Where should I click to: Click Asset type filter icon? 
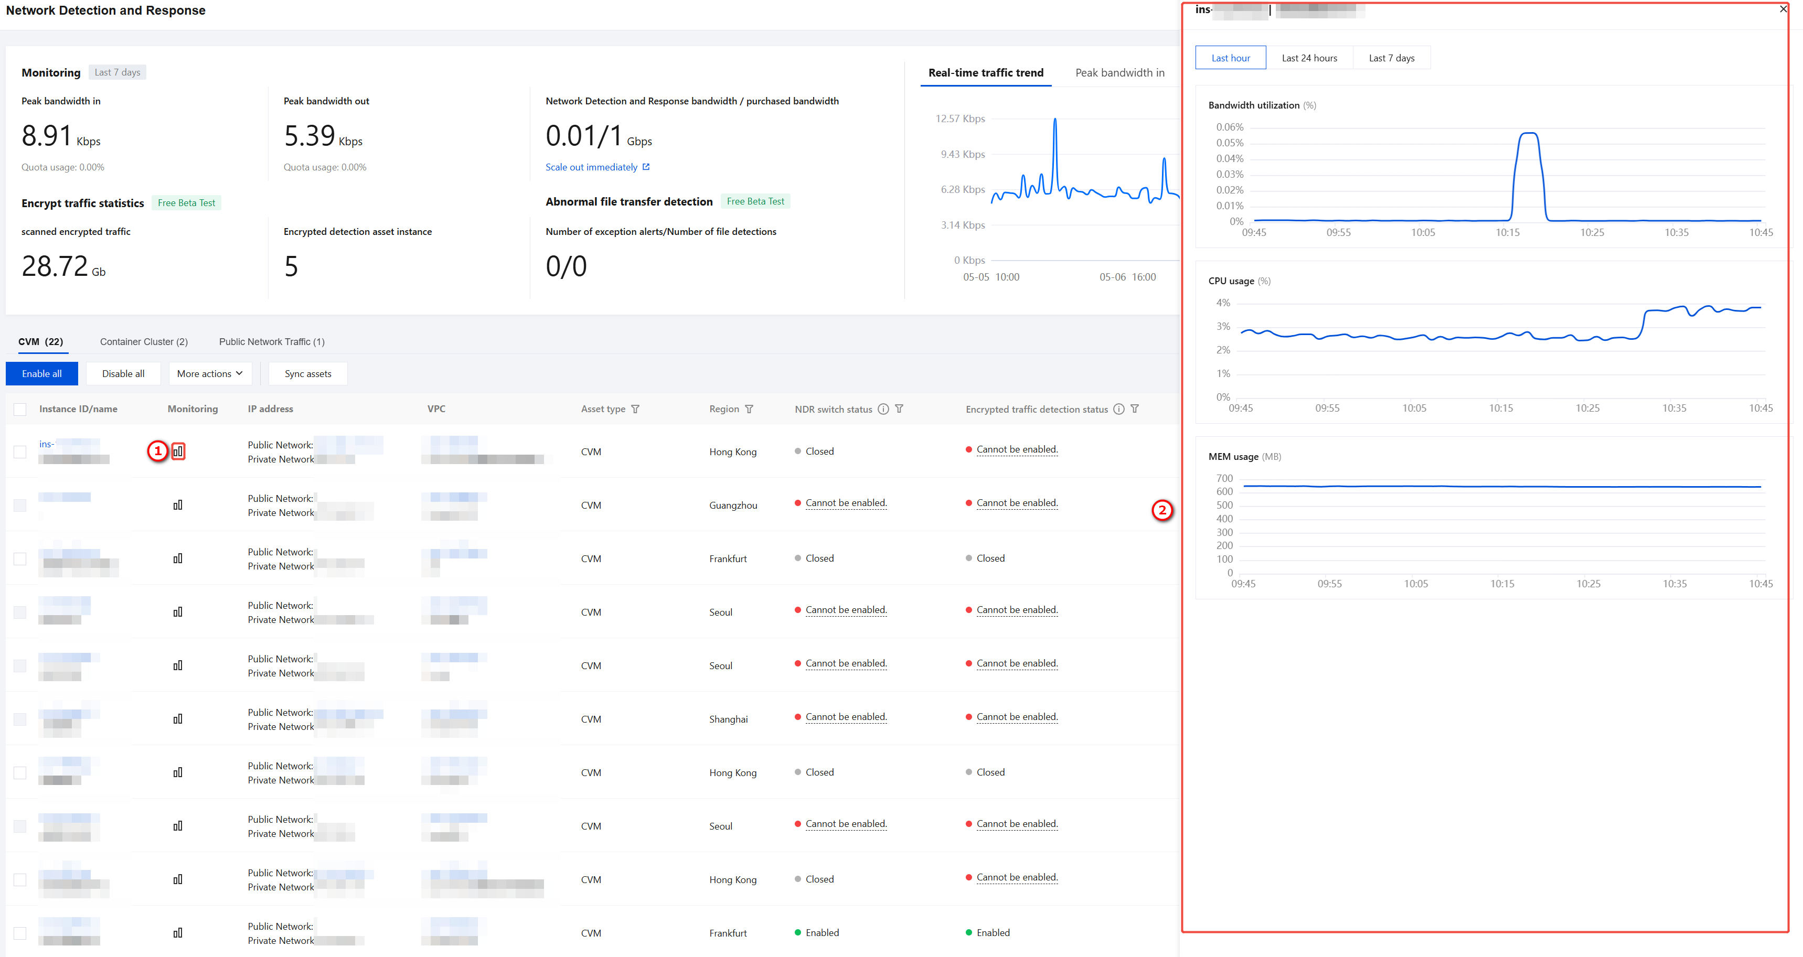pos(635,409)
